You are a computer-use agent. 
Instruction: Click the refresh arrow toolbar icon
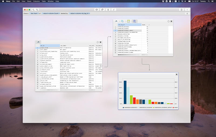pos(102,10)
